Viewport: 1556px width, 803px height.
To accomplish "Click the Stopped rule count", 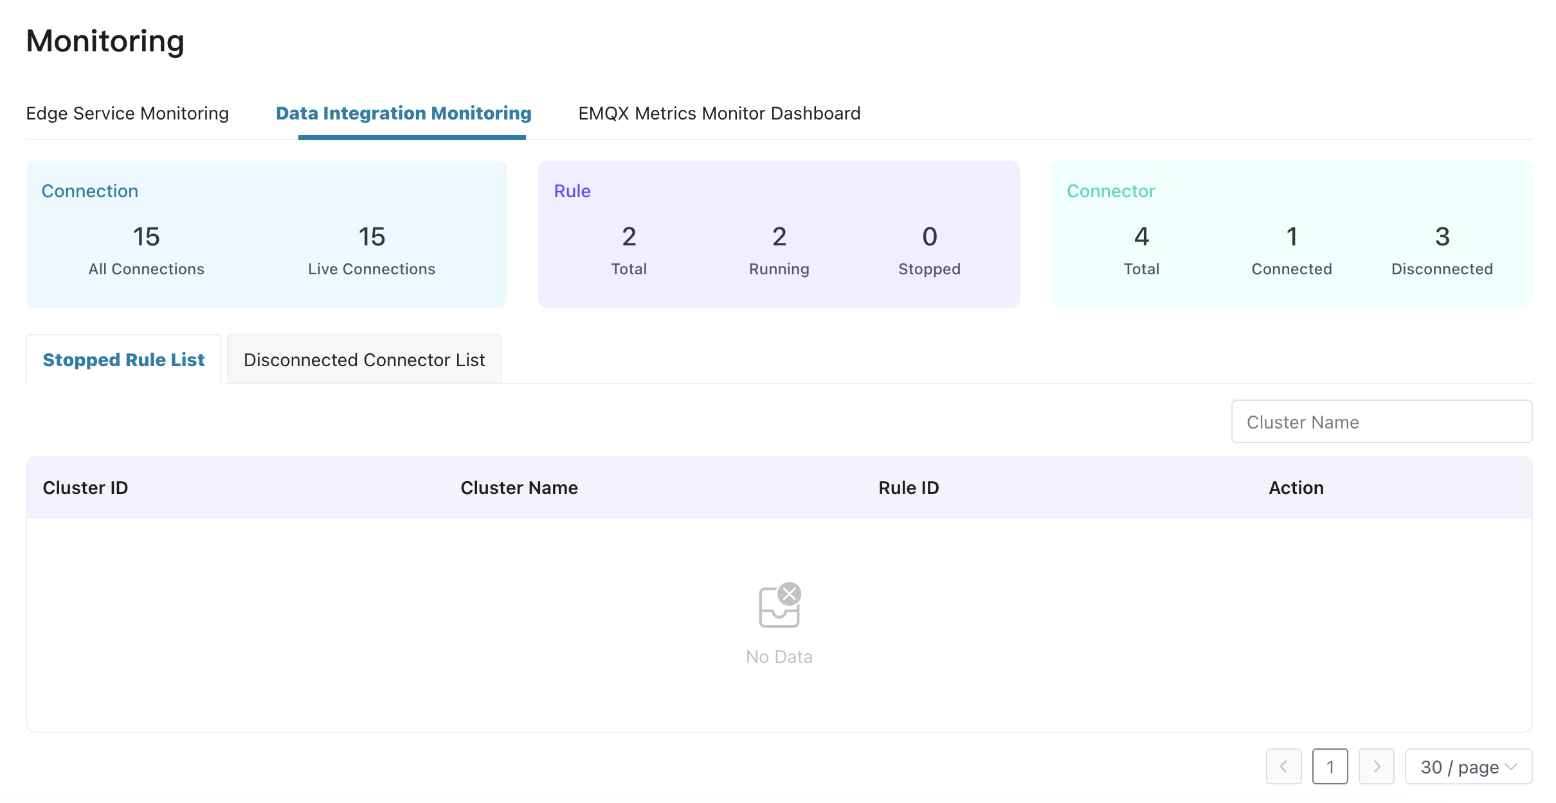I will tap(929, 237).
